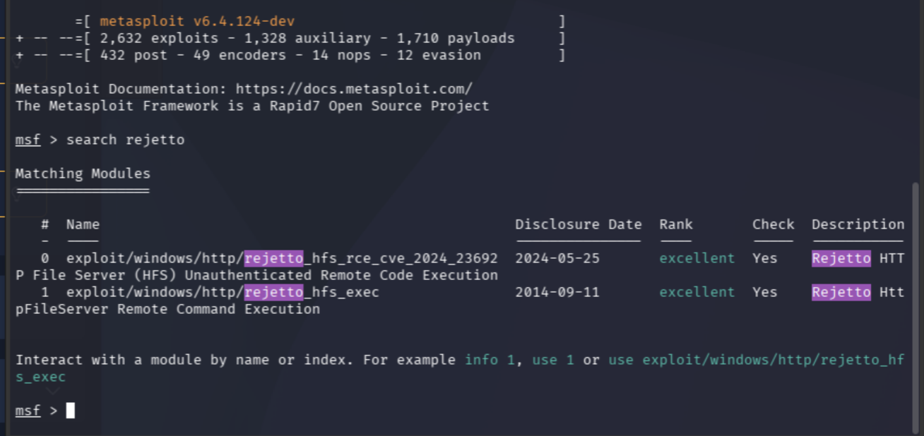
Task: Click the disclosure date 2014-09-11
Action: point(557,292)
